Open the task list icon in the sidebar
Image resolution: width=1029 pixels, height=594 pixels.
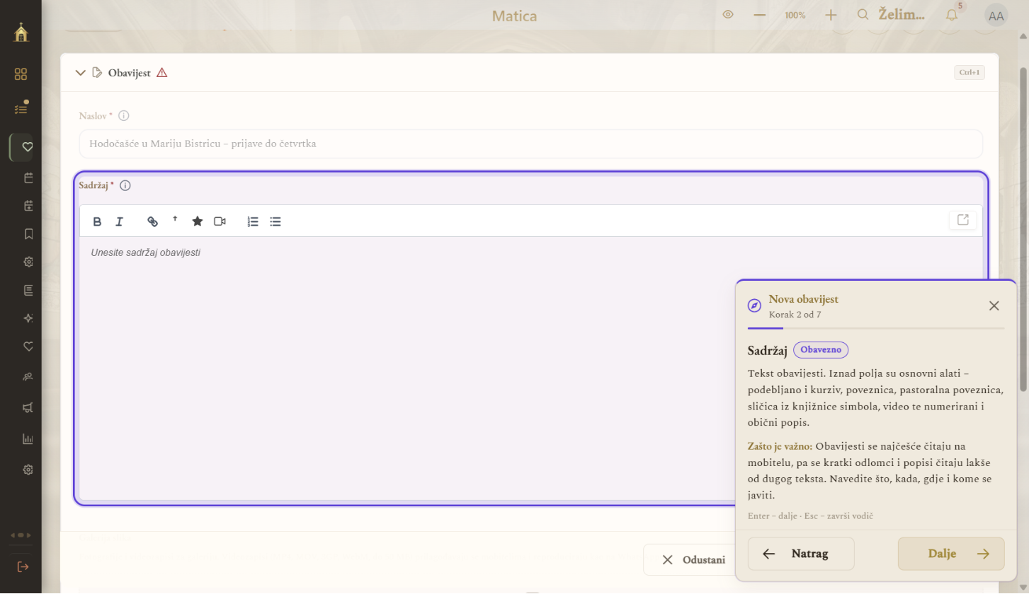tap(21, 109)
